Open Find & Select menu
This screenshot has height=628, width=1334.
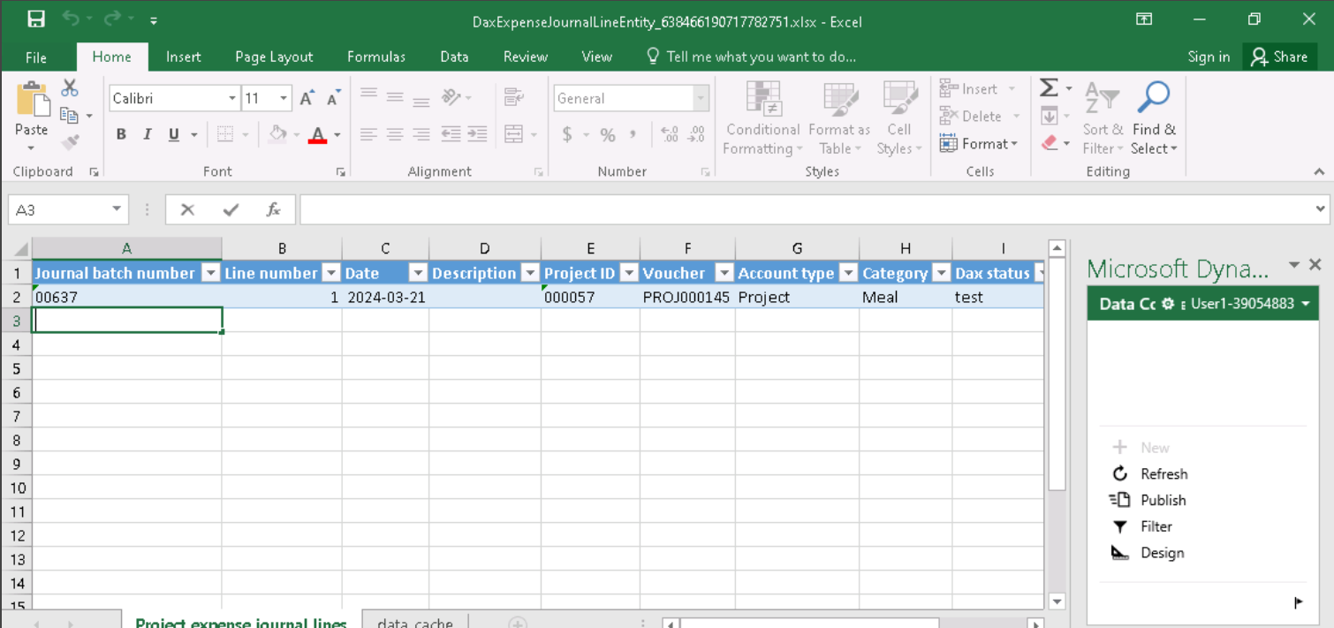tap(1154, 119)
